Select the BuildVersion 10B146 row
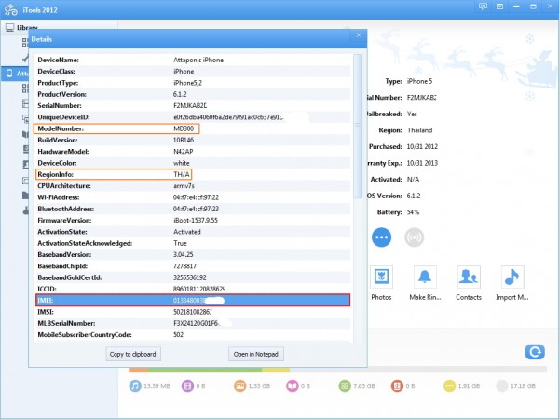The width and height of the screenshot is (559, 419). pos(193,140)
